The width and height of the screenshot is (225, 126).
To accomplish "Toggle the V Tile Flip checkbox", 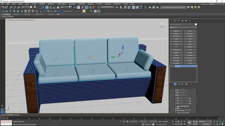I will (x=188, y=101).
